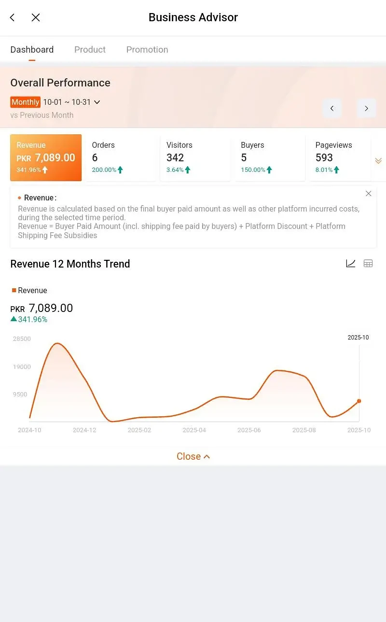Switch to line chart view icon

click(x=351, y=263)
